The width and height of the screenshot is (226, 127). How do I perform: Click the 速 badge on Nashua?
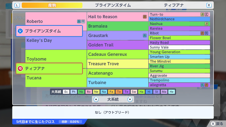click(207, 24)
